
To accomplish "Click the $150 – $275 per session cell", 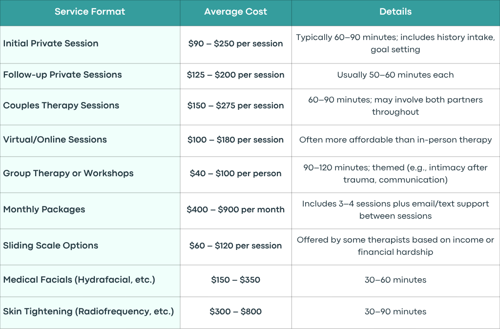I will [236, 105].
